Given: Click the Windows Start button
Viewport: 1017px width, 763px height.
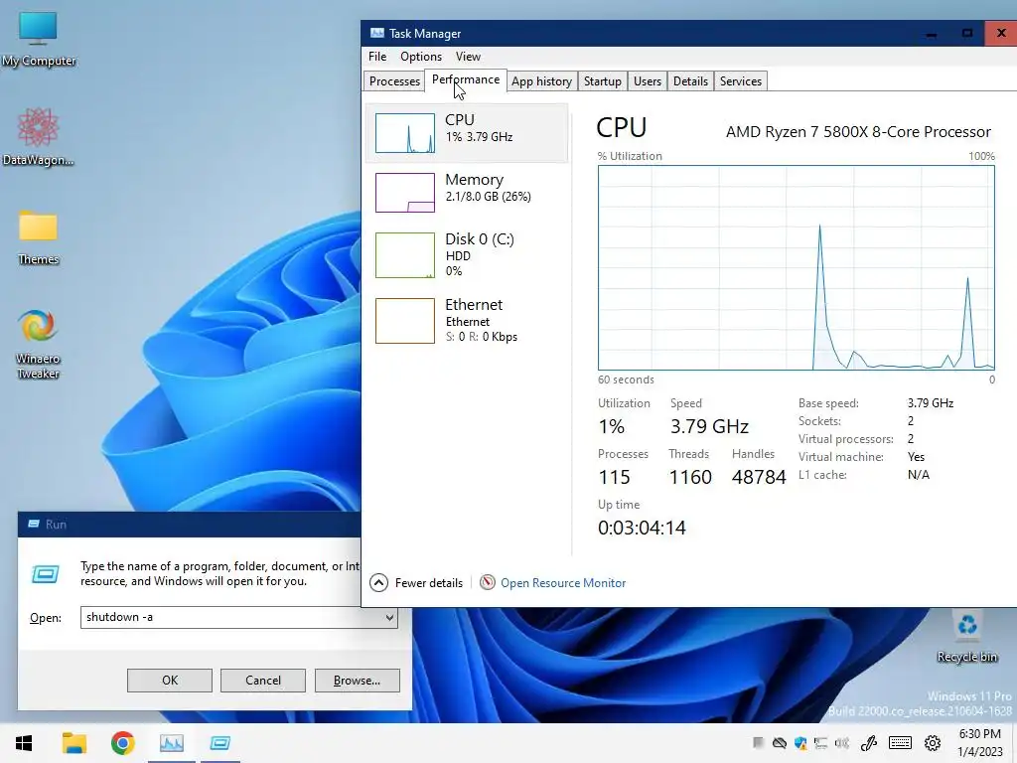Looking at the screenshot, I should [24, 743].
